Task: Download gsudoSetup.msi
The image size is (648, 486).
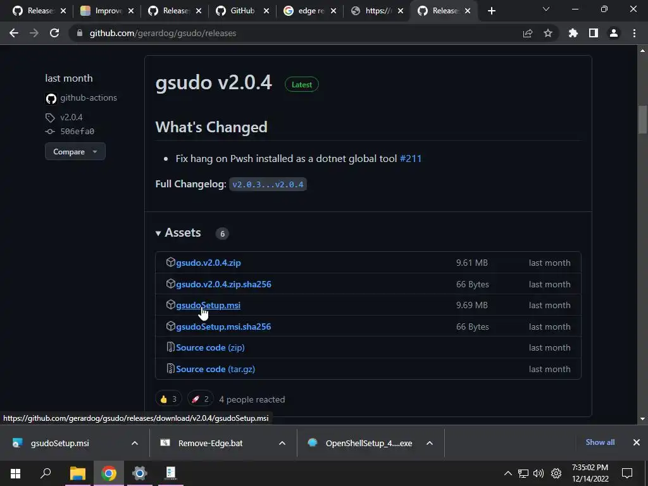Action: (x=208, y=306)
